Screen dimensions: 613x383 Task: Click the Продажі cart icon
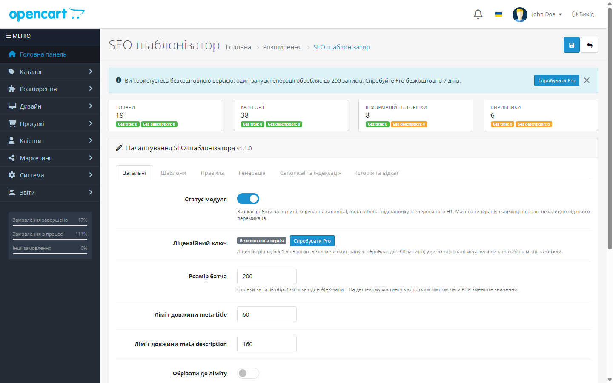click(12, 123)
